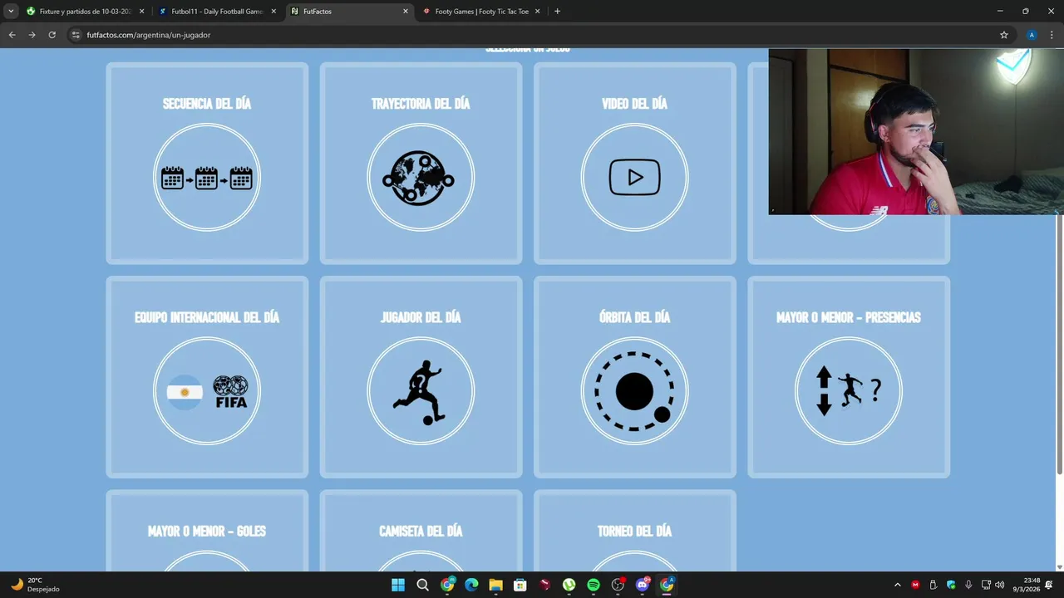Viewport: 1064px width, 598px height.
Task: Show hidden system tray icons
Action: click(897, 585)
